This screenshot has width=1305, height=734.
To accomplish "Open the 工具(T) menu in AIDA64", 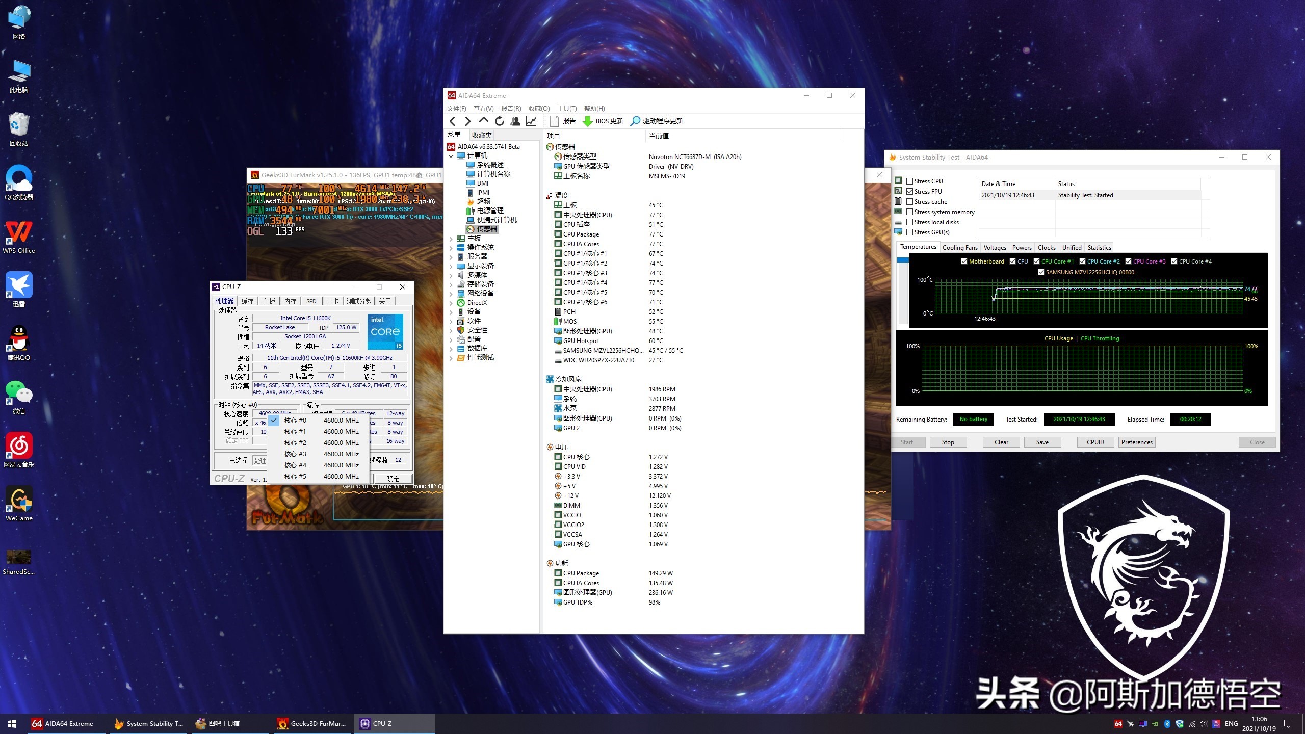I will [567, 108].
